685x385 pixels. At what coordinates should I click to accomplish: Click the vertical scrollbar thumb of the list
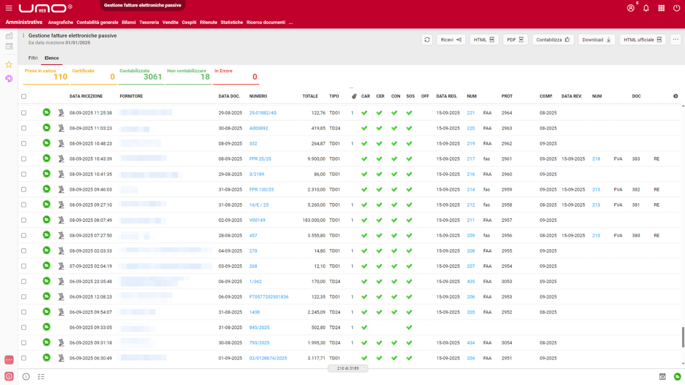682,337
